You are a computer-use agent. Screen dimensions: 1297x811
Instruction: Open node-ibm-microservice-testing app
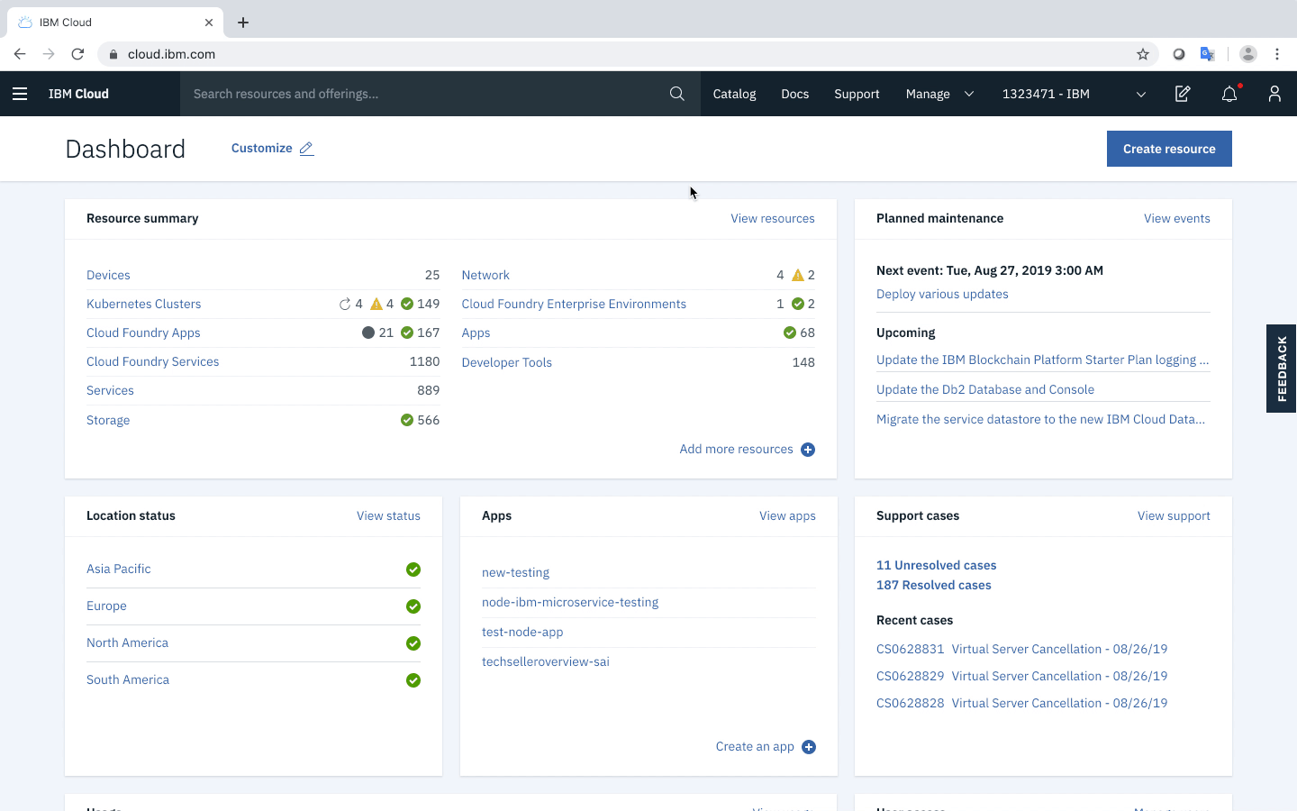point(570,603)
